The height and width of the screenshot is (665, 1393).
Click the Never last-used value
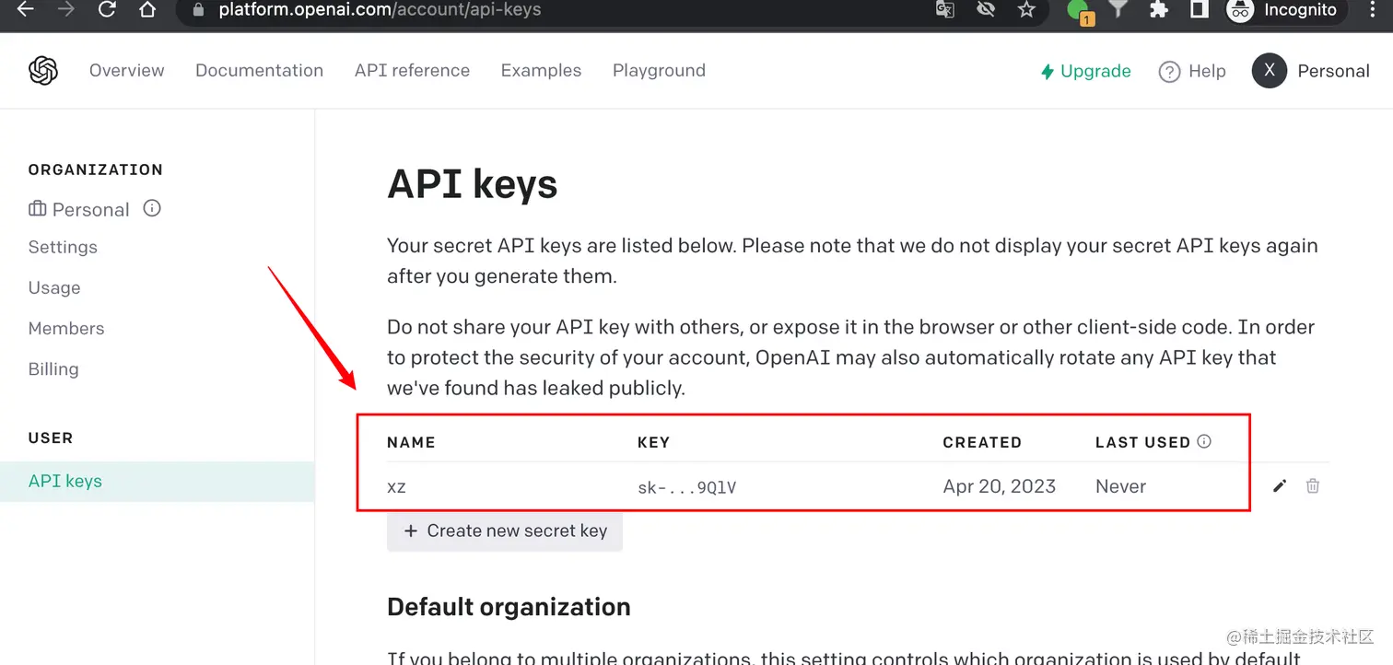coord(1120,486)
